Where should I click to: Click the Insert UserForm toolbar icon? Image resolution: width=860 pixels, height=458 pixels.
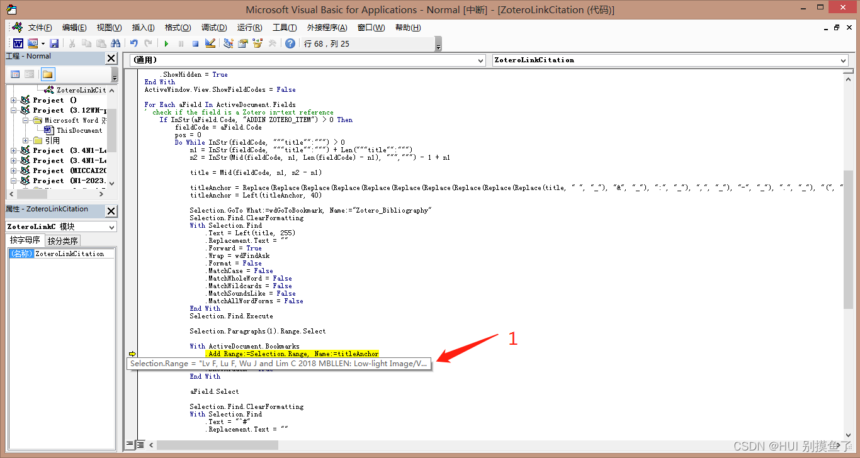point(33,43)
